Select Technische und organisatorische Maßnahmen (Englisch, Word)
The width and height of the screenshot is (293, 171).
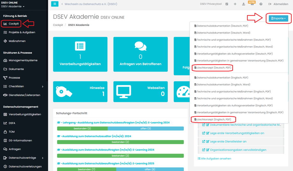(x=233, y=98)
